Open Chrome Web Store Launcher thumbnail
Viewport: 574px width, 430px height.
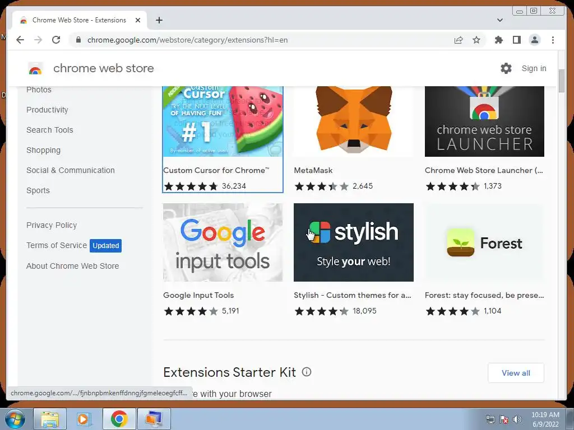(x=484, y=121)
